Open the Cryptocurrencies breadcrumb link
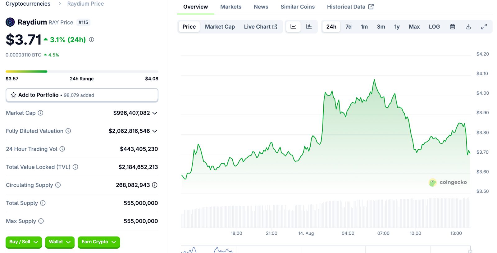The image size is (497, 253). pyautogui.click(x=28, y=4)
